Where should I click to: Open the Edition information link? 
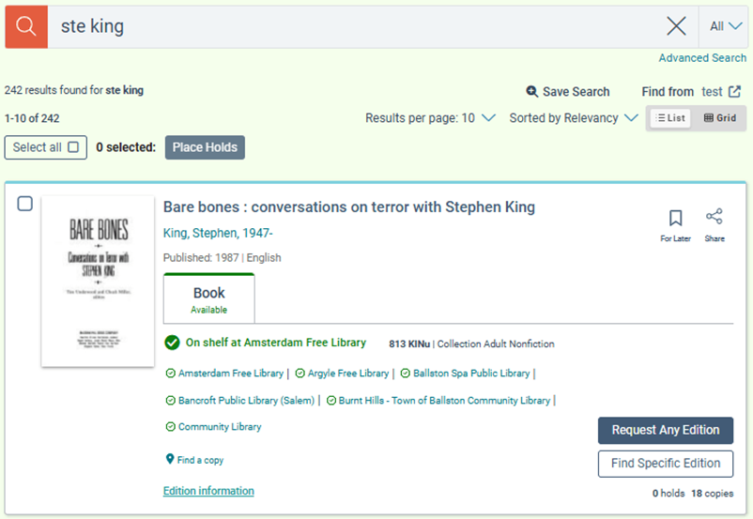[x=208, y=491]
